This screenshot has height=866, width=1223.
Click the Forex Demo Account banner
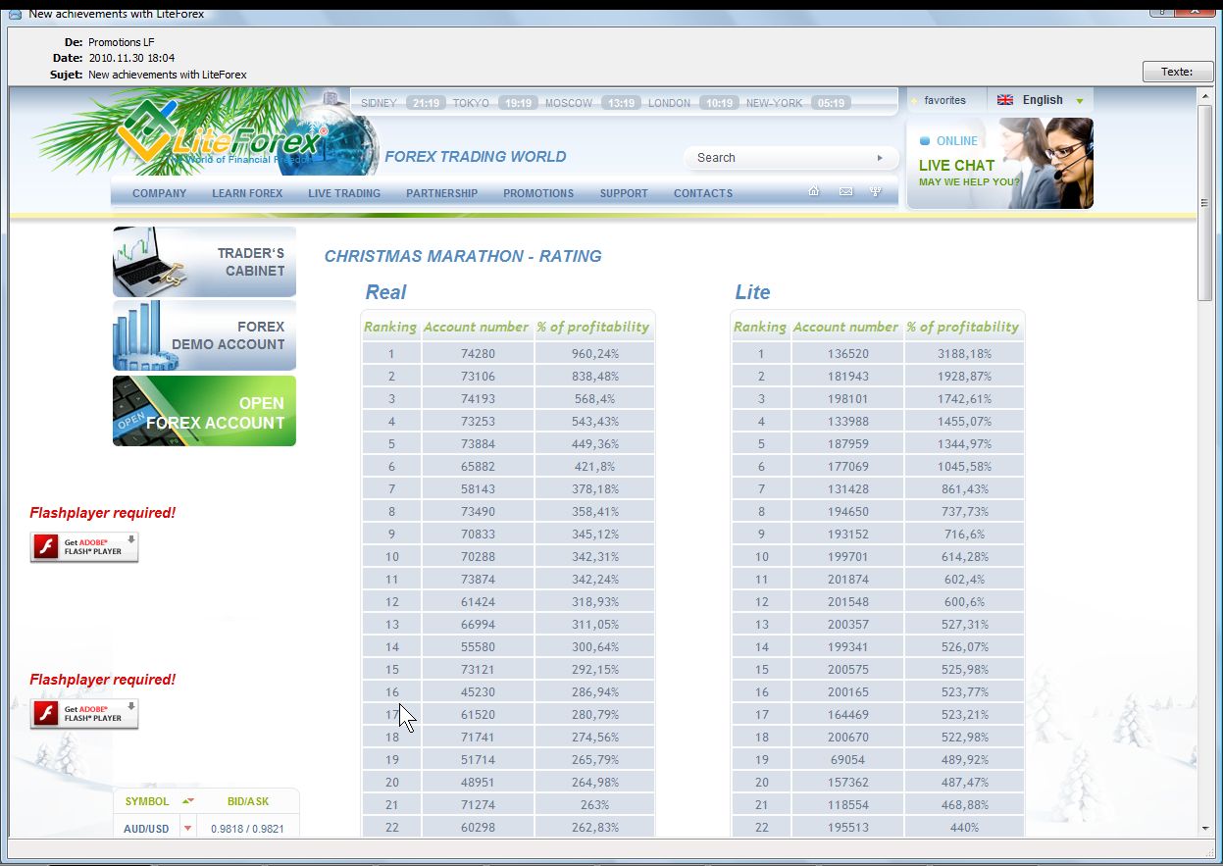pyautogui.click(x=204, y=335)
